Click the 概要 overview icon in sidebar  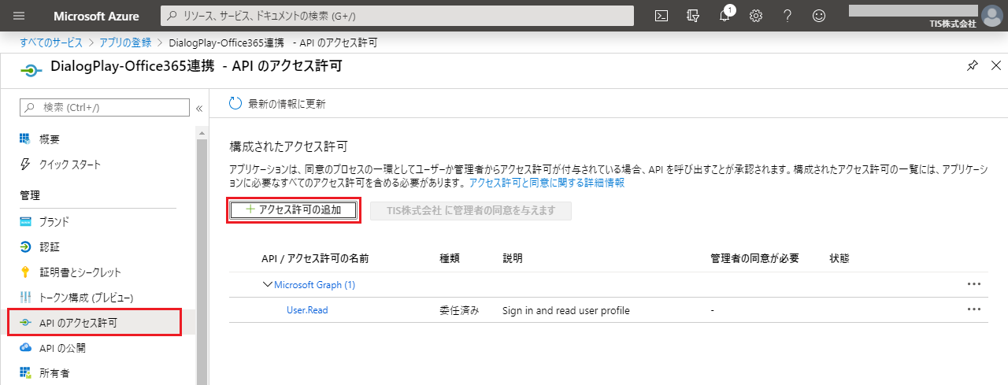[24, 139]
